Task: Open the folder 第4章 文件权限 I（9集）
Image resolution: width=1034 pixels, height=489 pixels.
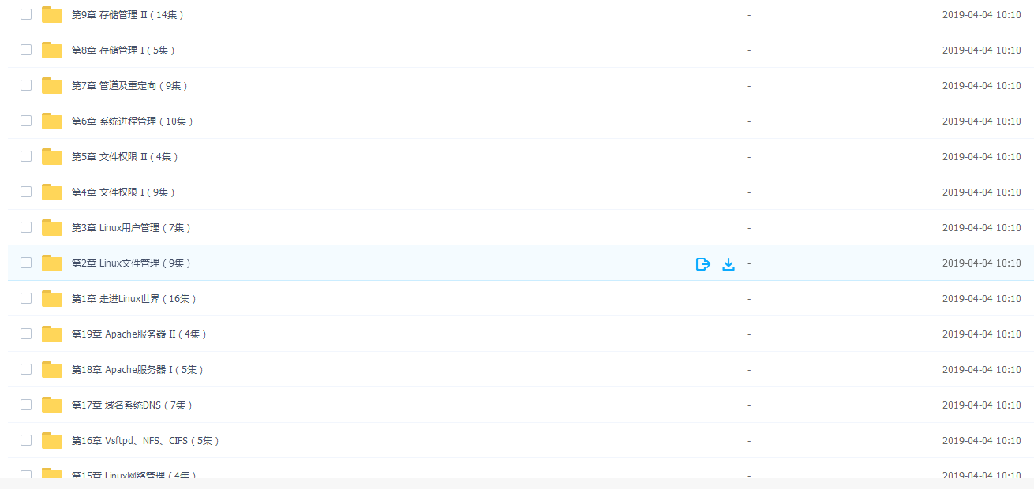Action: click(124, 192)
